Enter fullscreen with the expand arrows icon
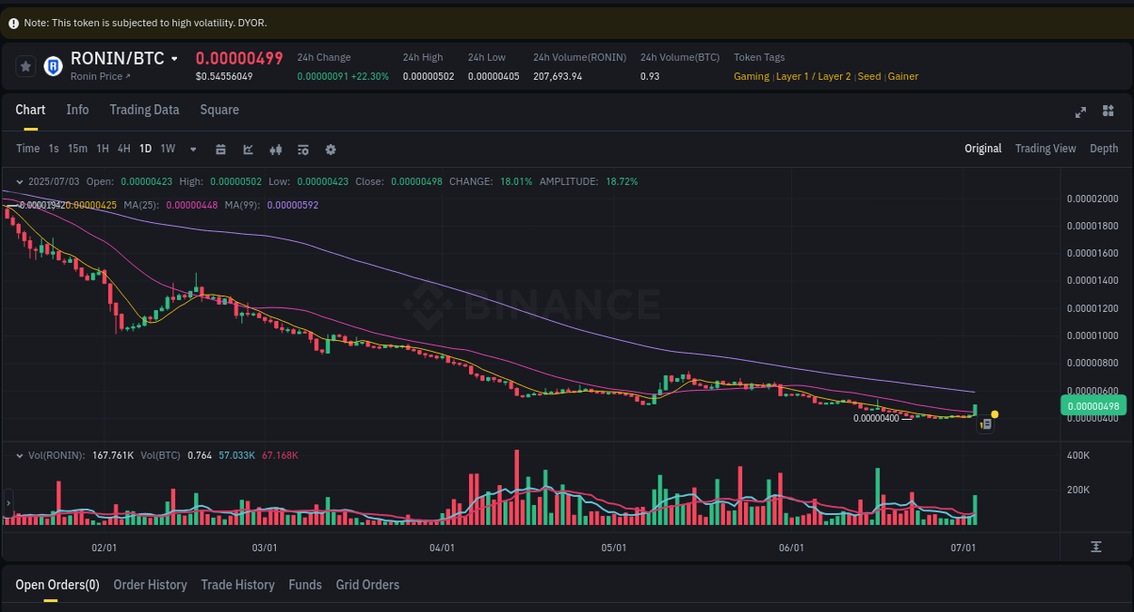 pos(1080,112)
